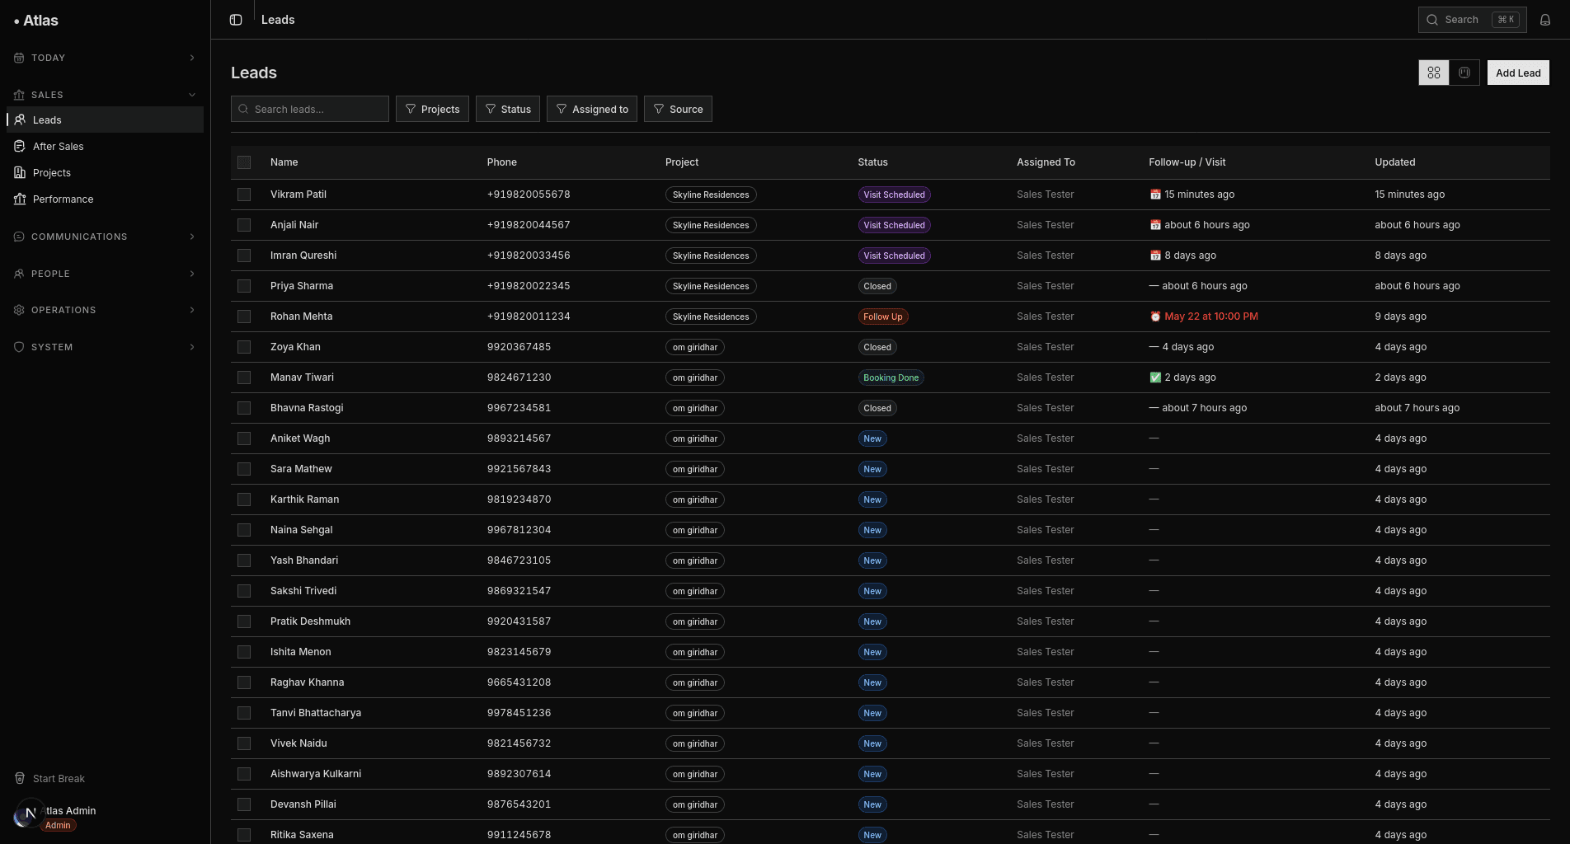Click Rohan Mehta's Follow Up status badge
The height and width of the screenshot is (844, 1570).
(882, 316)
